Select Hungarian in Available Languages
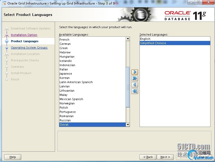The image size is (215, 162). (x=92, y=57)
